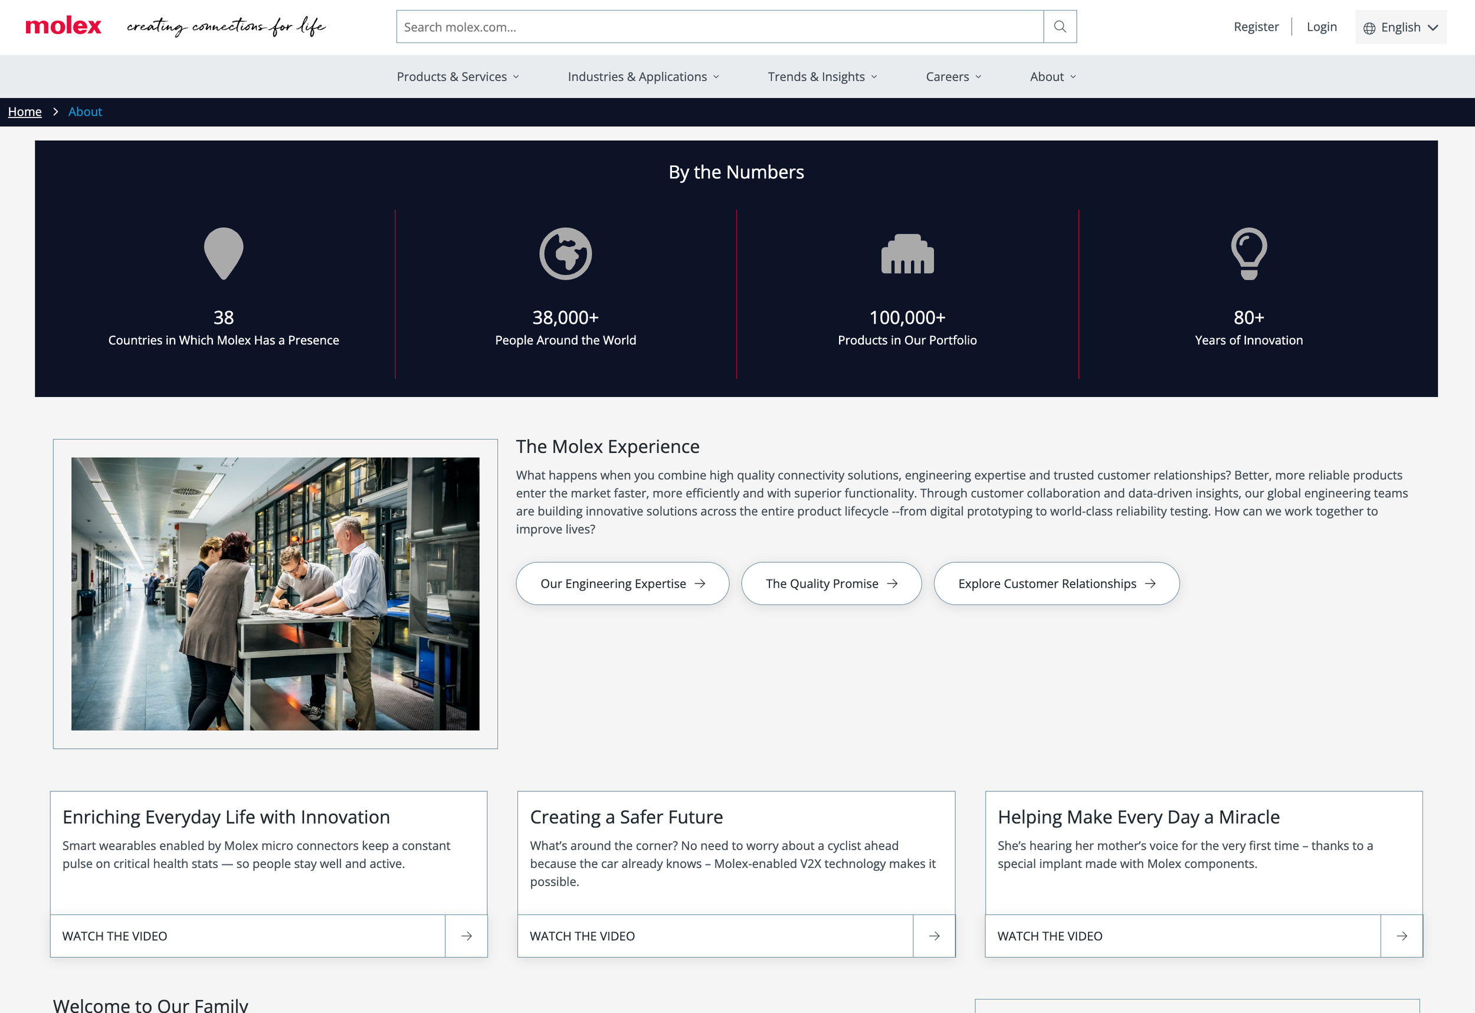The width and height of the screenshot is (1475, 1013).
Task: Expand the About navigation menu
Action: pyautogui.click(x=1054, y=77)
